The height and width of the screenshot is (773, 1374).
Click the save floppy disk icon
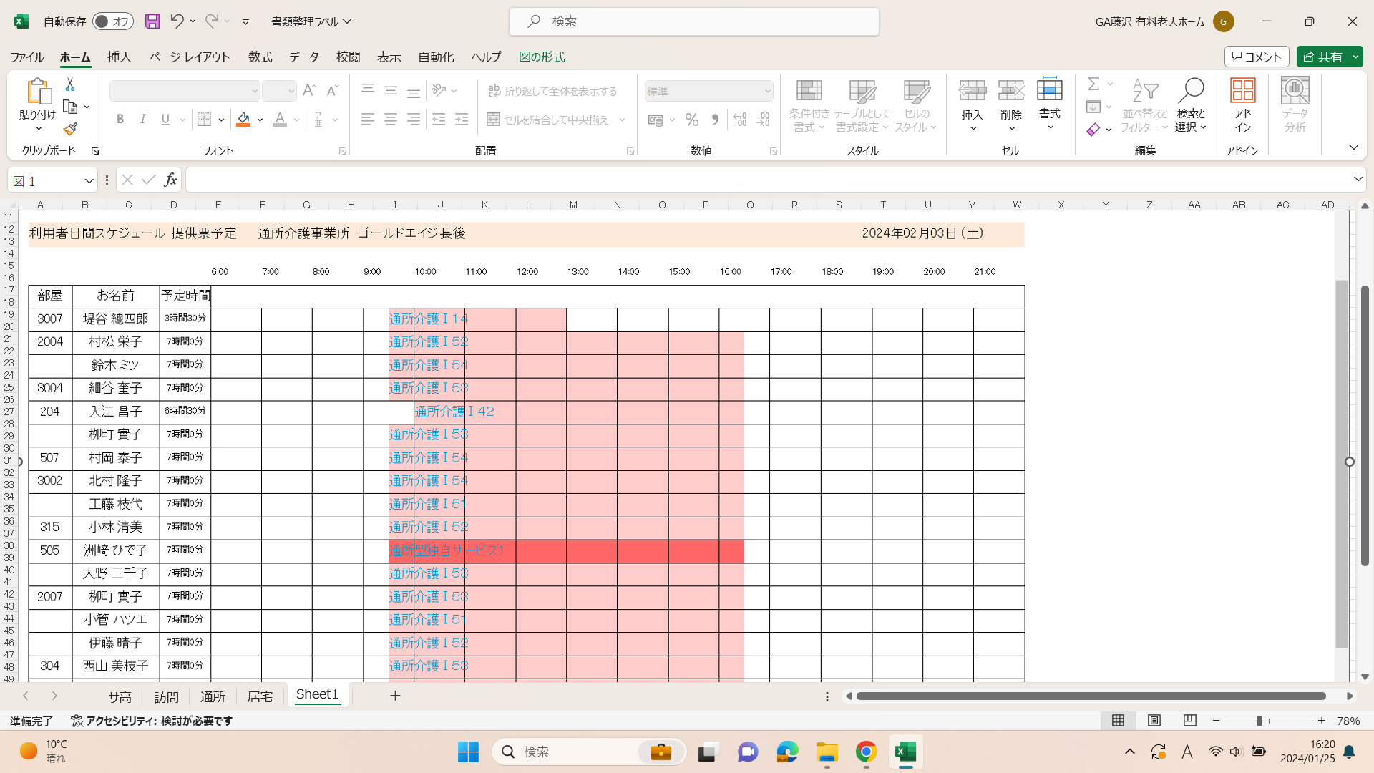tap(152, 21)
